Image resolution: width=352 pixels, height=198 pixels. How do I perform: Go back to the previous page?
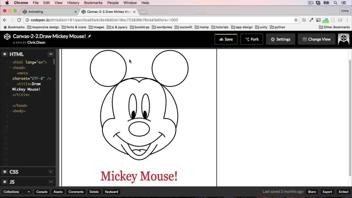(x=5, y=20)
